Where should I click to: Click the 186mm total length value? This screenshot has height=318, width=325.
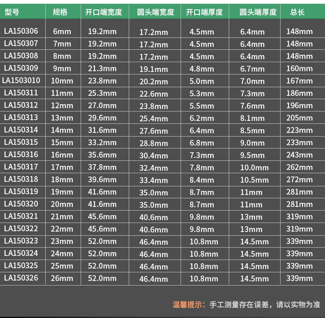pyautogui.click(x=299, y=93)
